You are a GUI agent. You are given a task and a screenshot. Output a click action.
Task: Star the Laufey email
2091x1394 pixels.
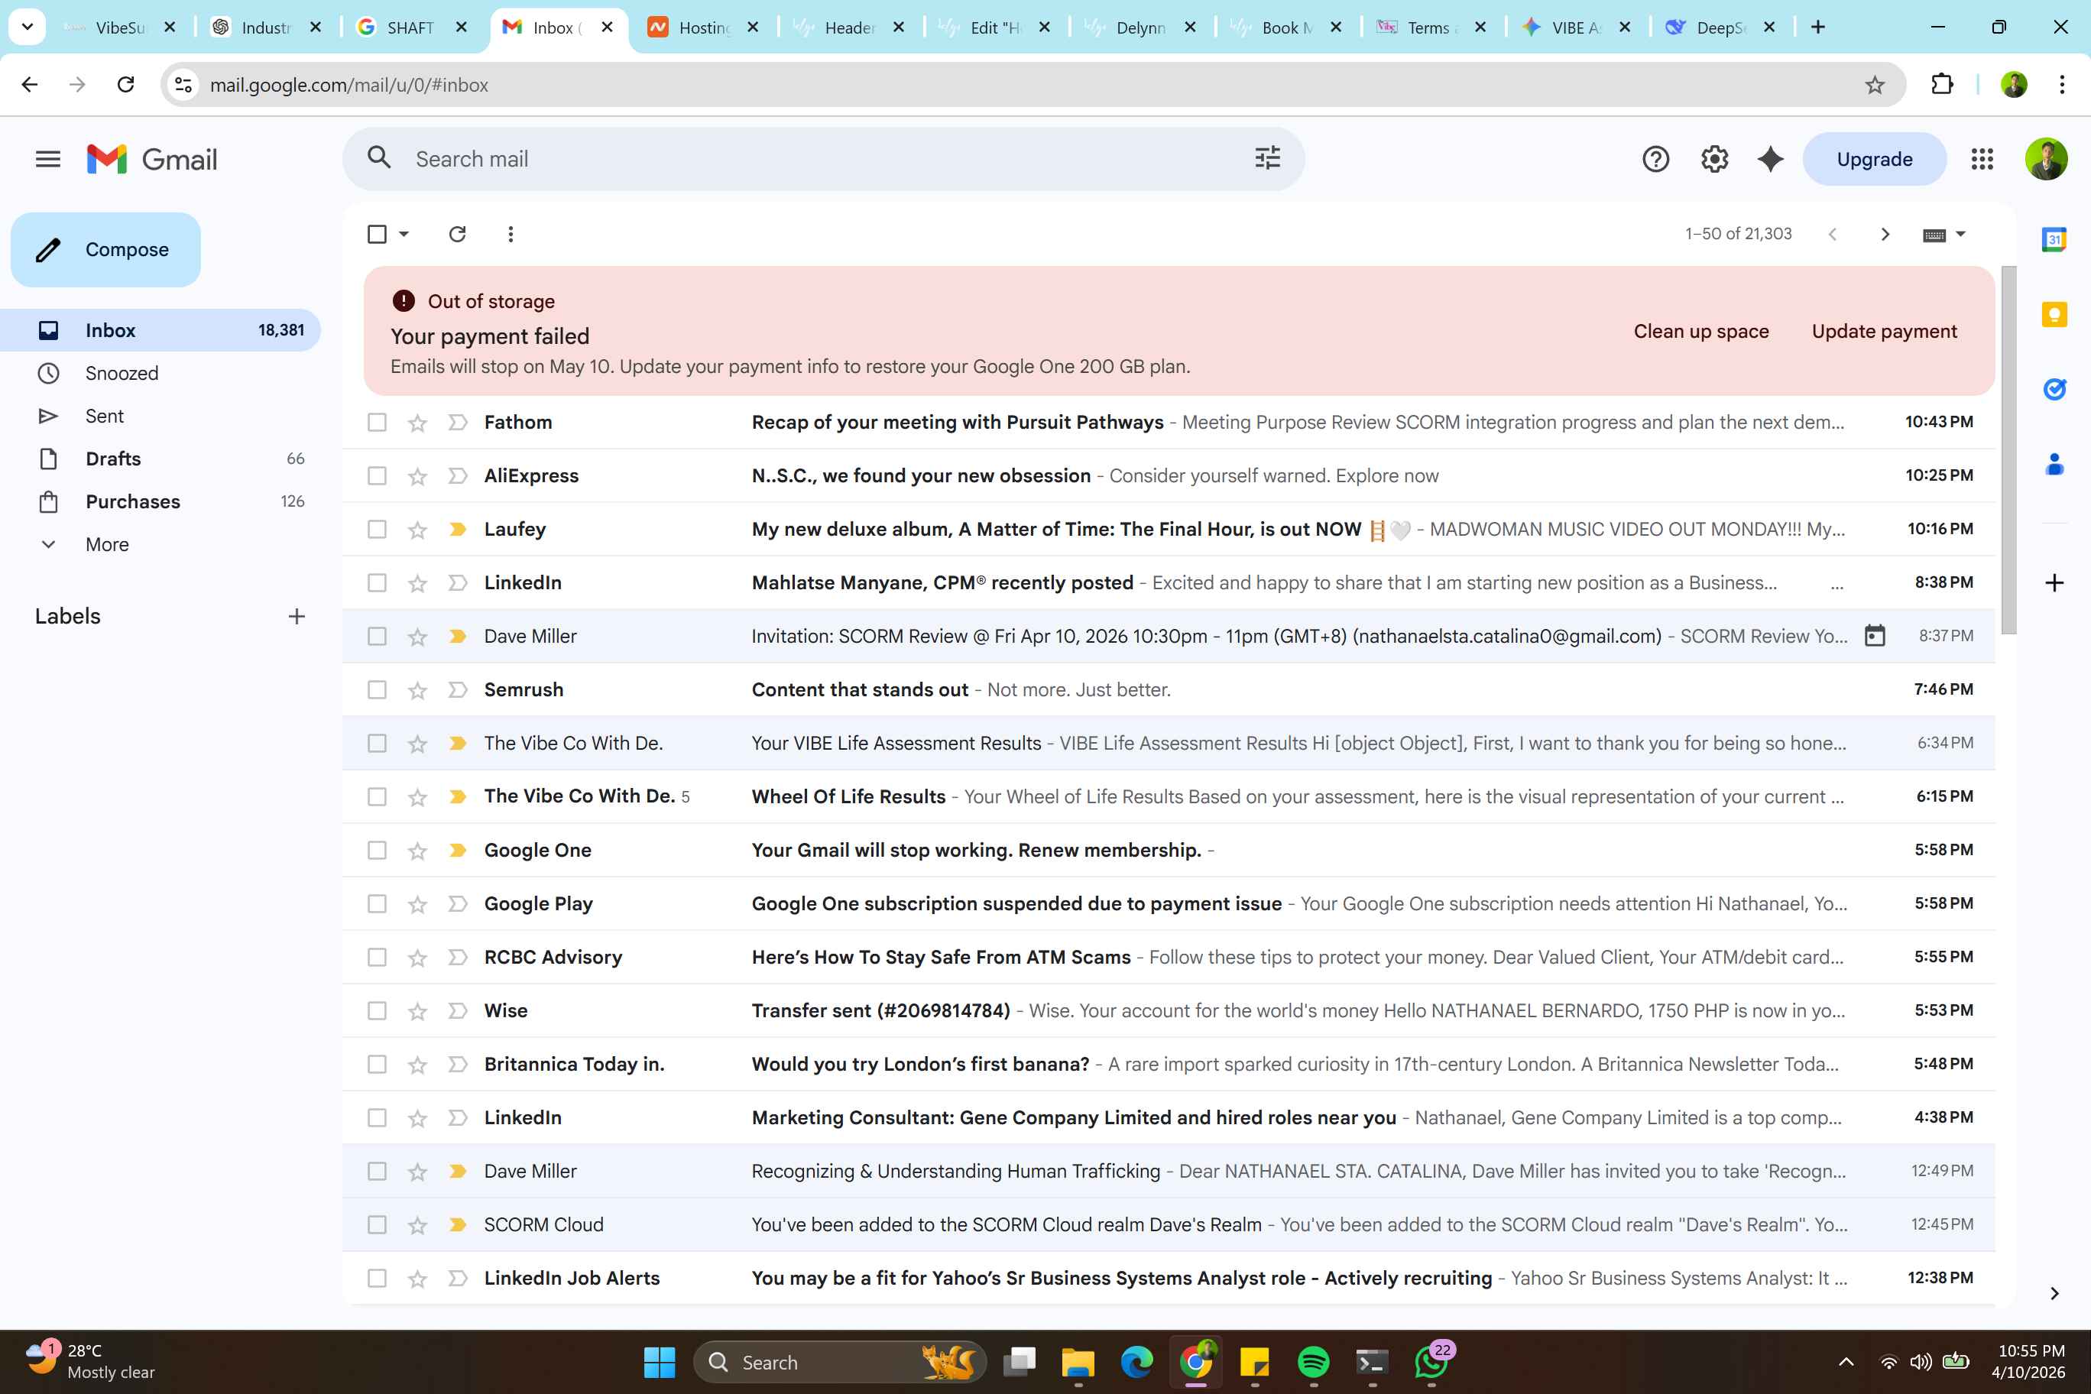point(417,530)
